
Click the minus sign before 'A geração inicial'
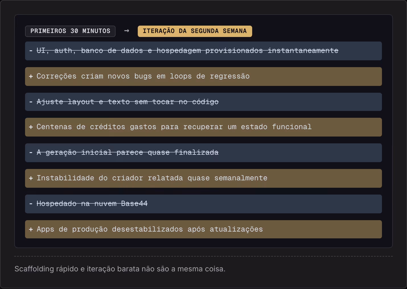coord(31,152)
